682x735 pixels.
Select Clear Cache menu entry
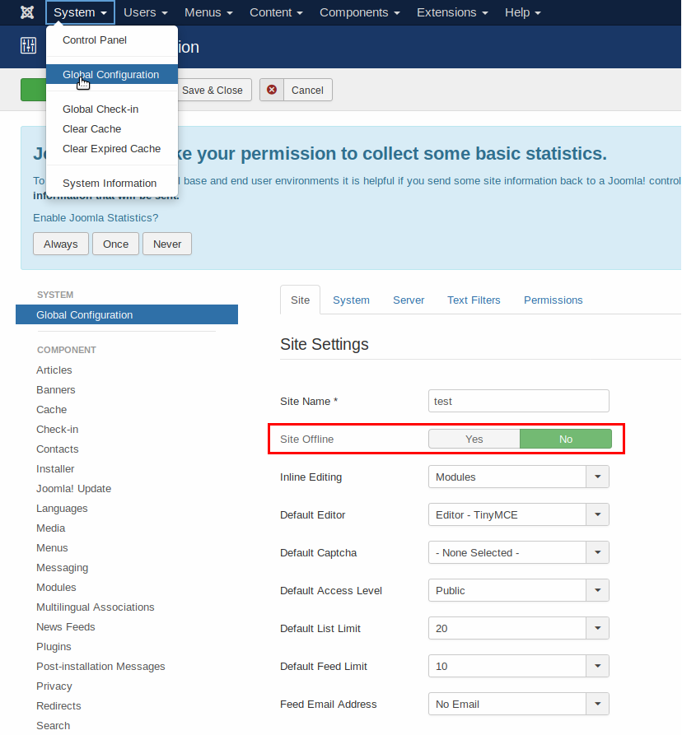pos(91,129)
